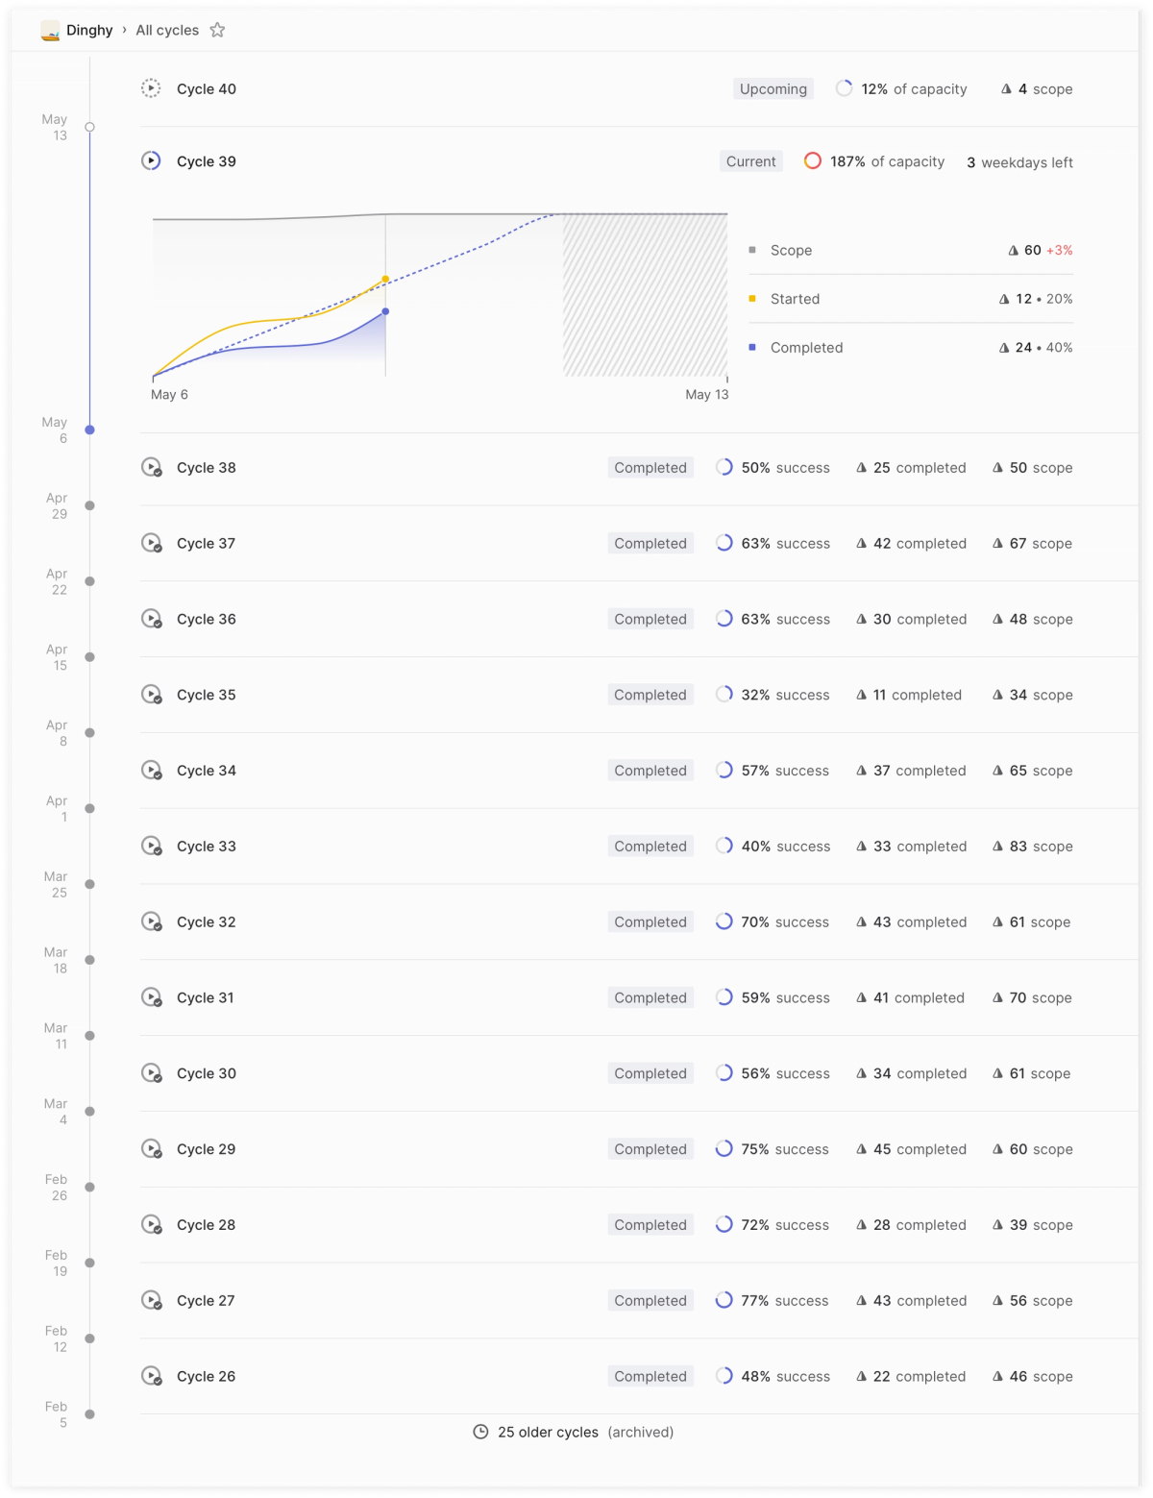
Task: Click the Completed badge on Cycle 35
Action: 650,695
